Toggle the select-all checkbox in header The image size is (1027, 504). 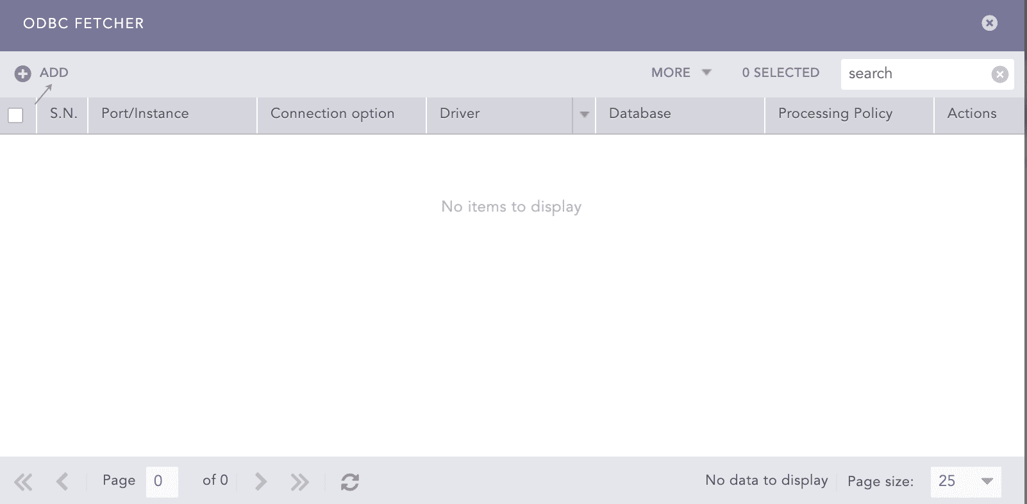(x=15, y=115)
